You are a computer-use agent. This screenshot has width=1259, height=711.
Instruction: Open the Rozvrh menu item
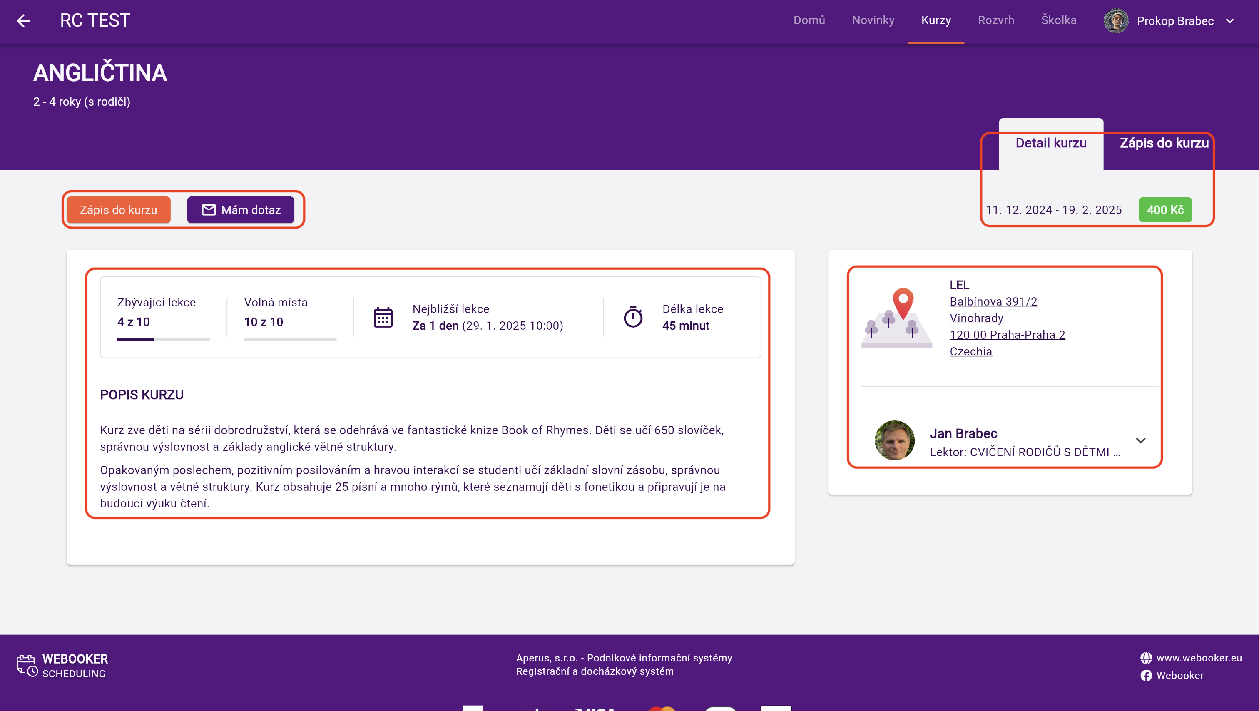[995, 20]
